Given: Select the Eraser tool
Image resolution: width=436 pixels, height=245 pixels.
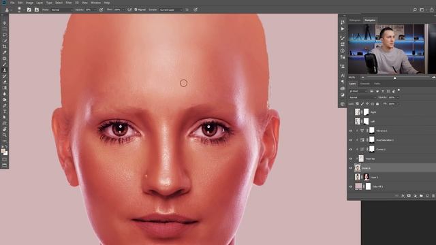Looking at the screenshot, I should [x=5, y=82].
